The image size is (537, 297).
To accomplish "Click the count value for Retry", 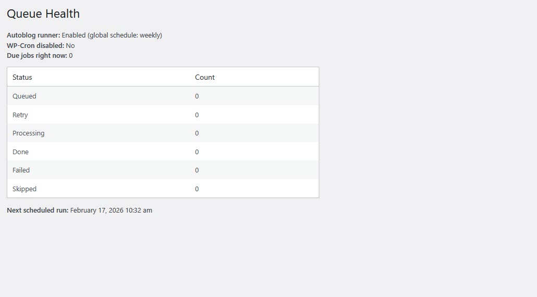I will coord(197,115).
